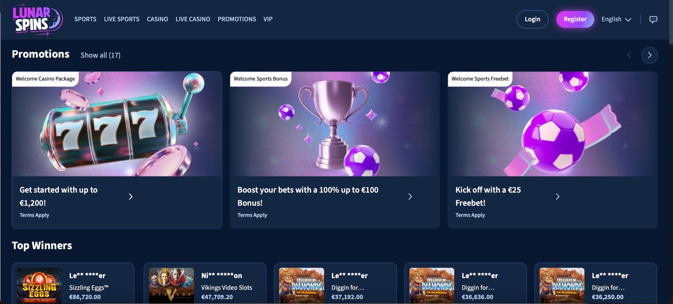Go to previous promotions slide arrow

click(x=629, y=55)
